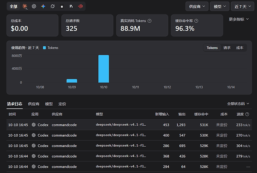Open 模型 filter dropdown at top
The width and height of the screenshot is (257, 173).
pyautogui.click(x=220, y=6)
